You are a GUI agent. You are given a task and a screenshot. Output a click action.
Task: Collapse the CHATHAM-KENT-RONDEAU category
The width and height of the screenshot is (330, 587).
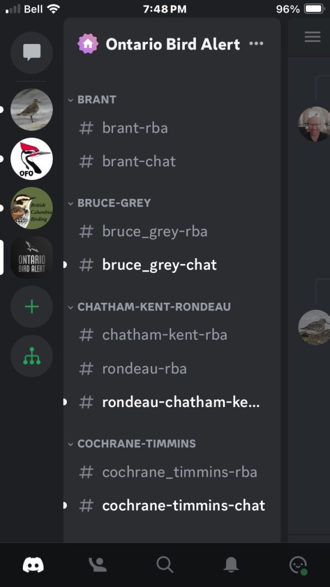149,307
